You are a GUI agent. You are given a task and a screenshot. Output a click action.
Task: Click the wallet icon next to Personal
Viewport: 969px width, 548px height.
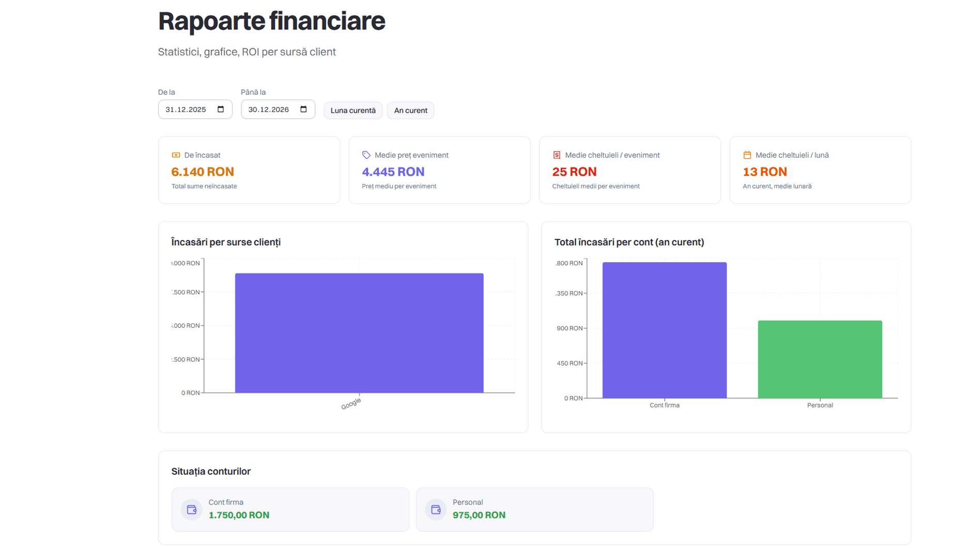click(x=436, y=509)
